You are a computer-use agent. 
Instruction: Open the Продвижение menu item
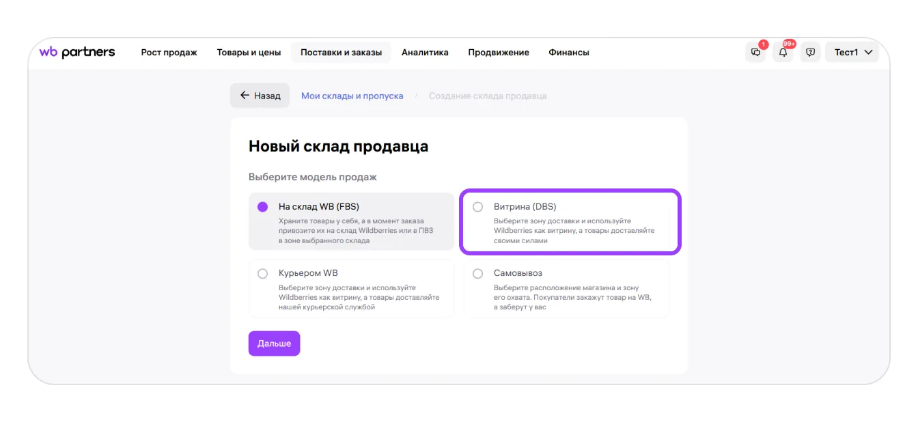[498, 53]
